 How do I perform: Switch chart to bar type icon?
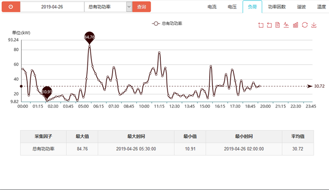pos(296,25)
